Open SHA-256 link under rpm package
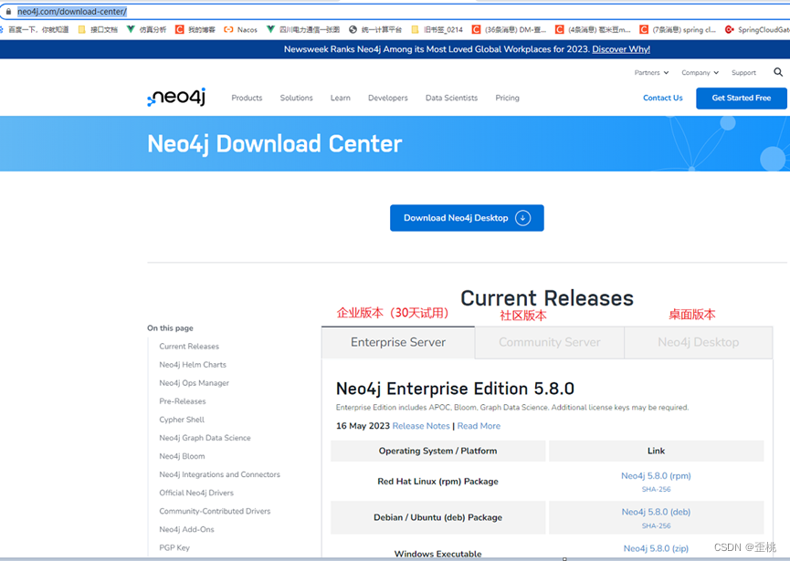The height and width of the screenshot is (561, 790). click(656, 489)
